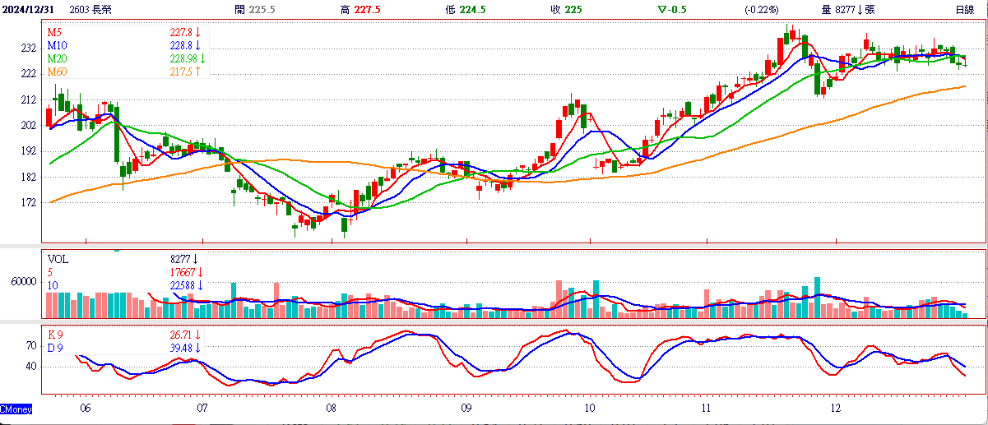Click the 日線 daily chart label
988x425 pixels.
click(965, 10)
